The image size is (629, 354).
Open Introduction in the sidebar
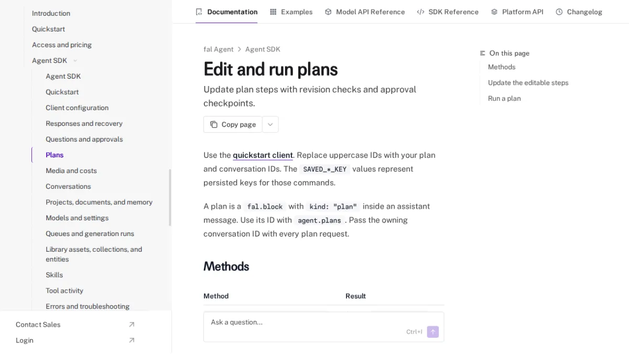pyautogui.click(x=51, y=14)
